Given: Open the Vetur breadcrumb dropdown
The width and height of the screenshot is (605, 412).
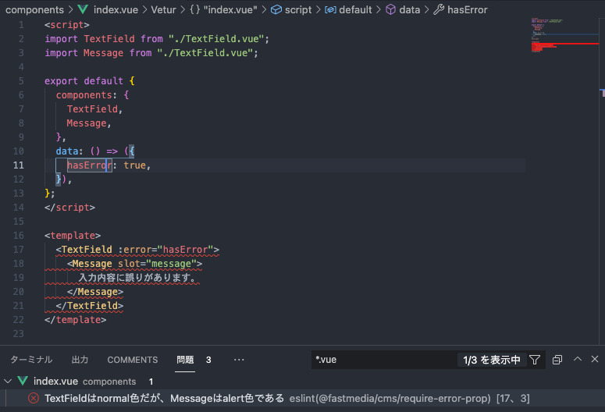Looking at the screenshot, I should click(x=163, y=9).
